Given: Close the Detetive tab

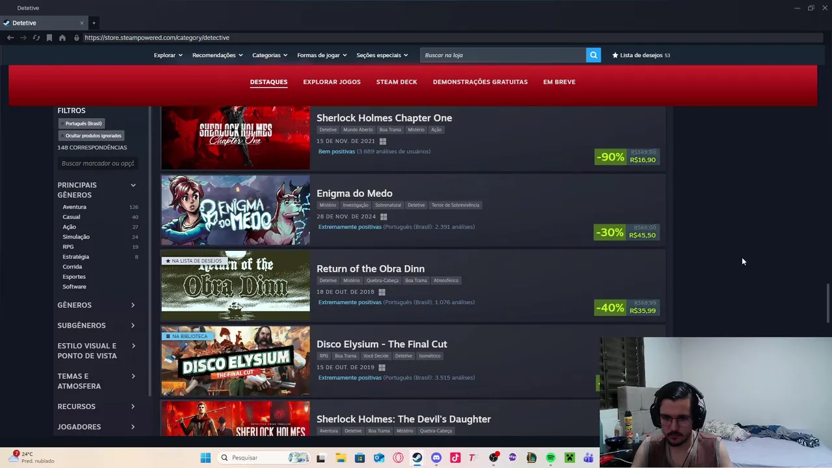Looking at the screenshot, I should pos(82,23).
